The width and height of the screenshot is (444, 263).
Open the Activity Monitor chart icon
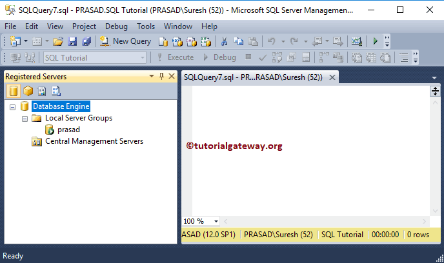tap(356, 41)
